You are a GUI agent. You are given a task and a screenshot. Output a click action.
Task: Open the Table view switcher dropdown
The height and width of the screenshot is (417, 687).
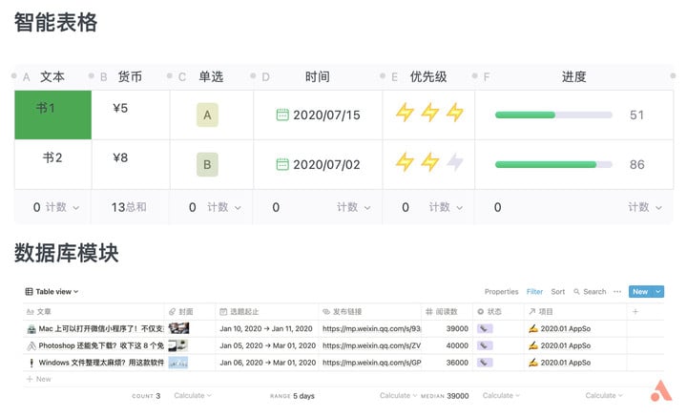52,292
